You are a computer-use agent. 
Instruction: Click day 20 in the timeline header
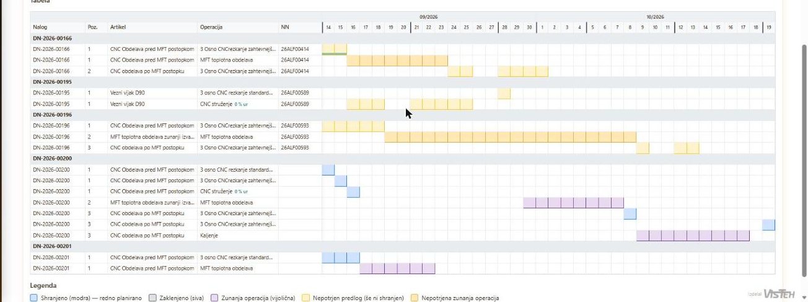coord(403,27)
